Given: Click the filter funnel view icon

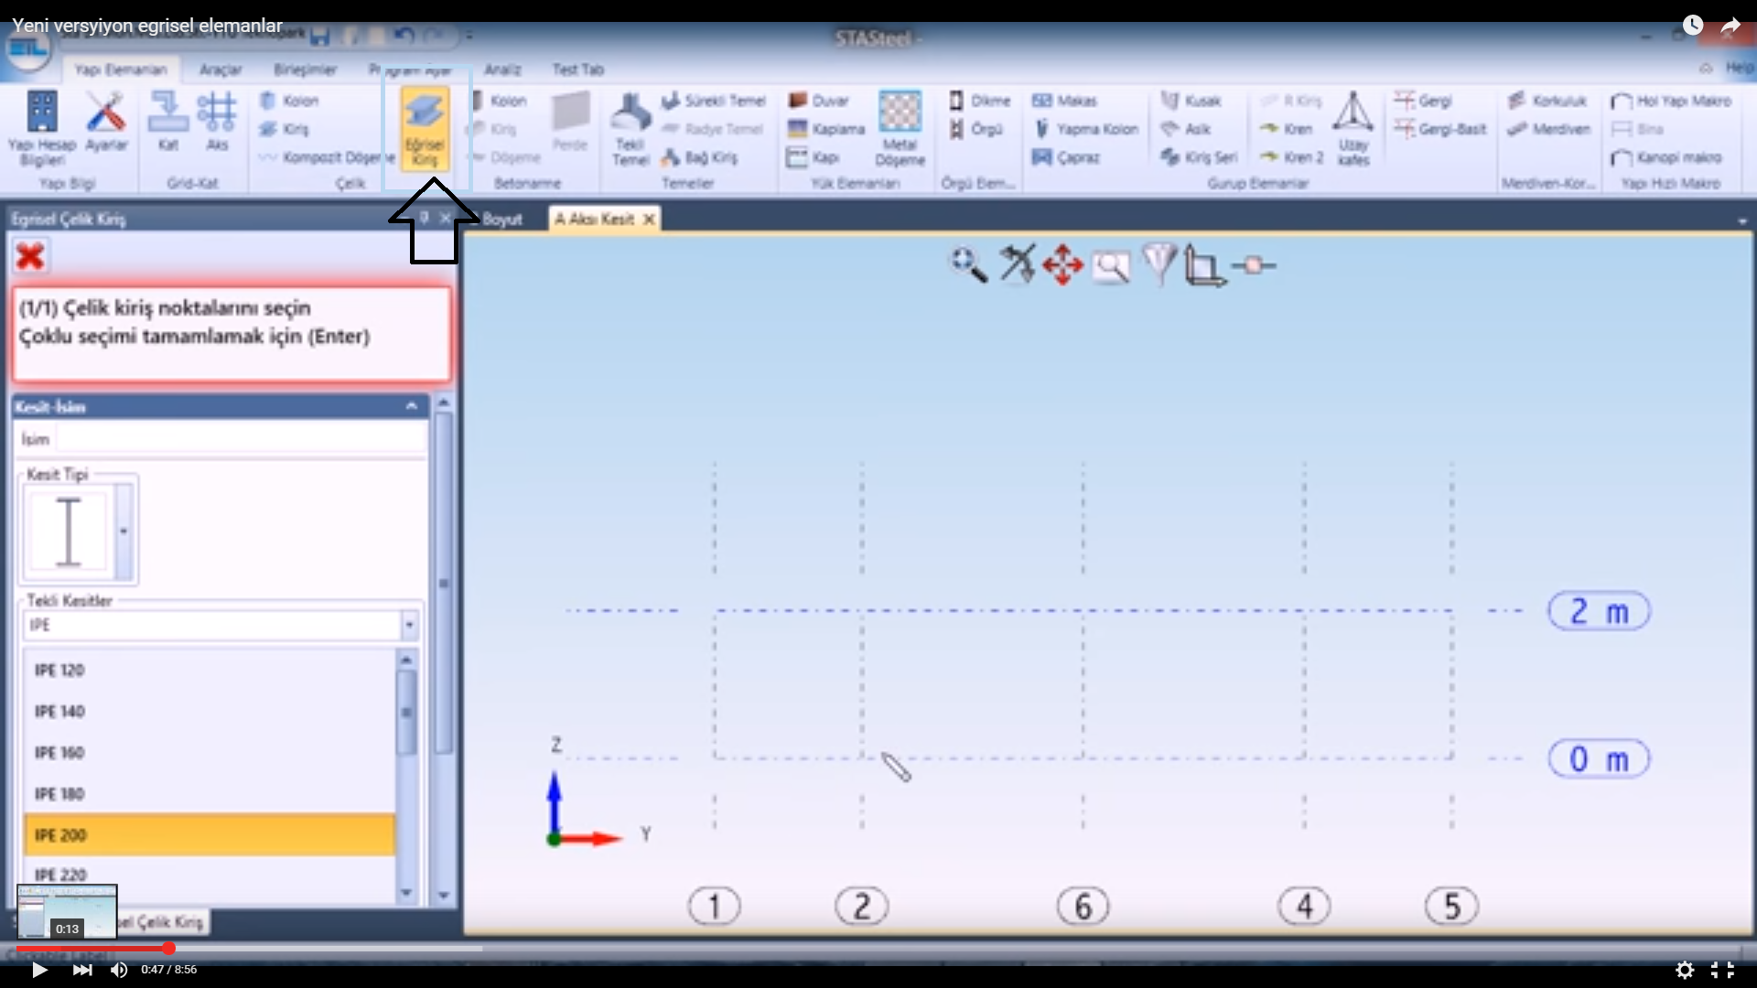Looking at the screenshot, I should point(1159,264).
